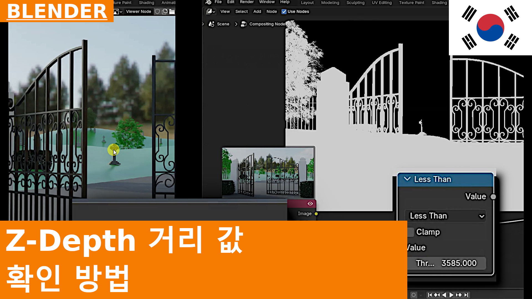The height and width of the screenshot is (299, 532).
Task: Toggle the viewer node eye icon
Action: tap(310, 204)
